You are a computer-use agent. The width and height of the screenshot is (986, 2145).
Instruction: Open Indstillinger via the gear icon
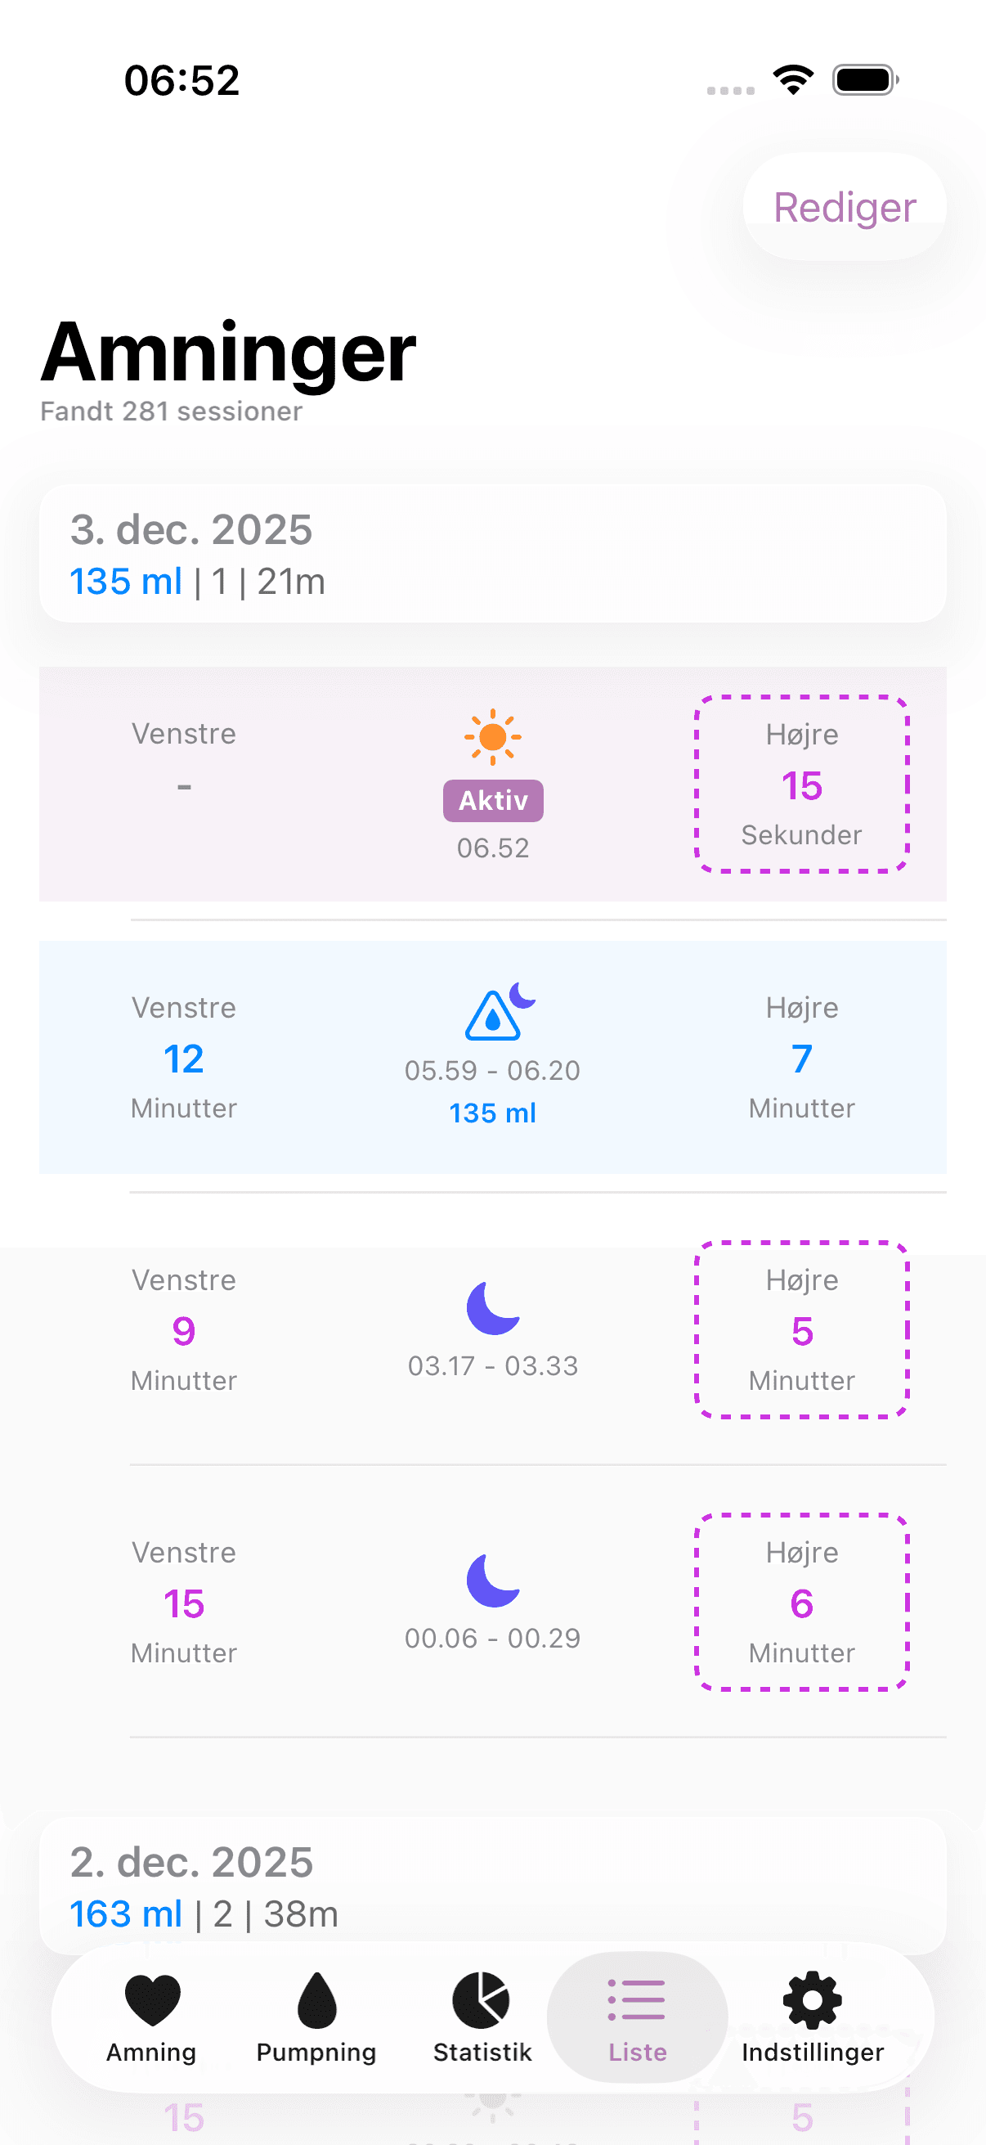tap(811, 1999)
